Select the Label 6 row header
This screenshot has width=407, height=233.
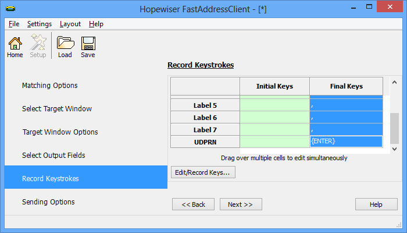(205, 118)
